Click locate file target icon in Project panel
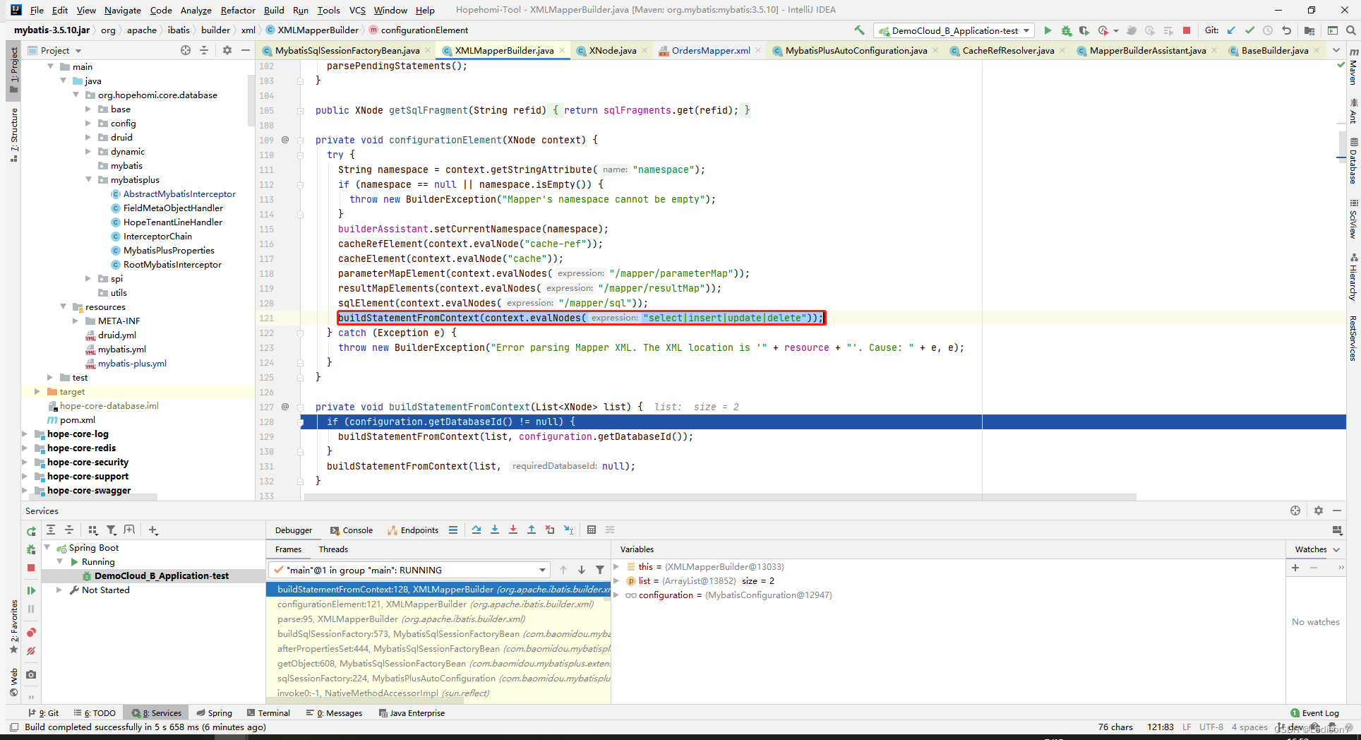The width and height of the screenshot is (1361, 740). click(186, 50)
